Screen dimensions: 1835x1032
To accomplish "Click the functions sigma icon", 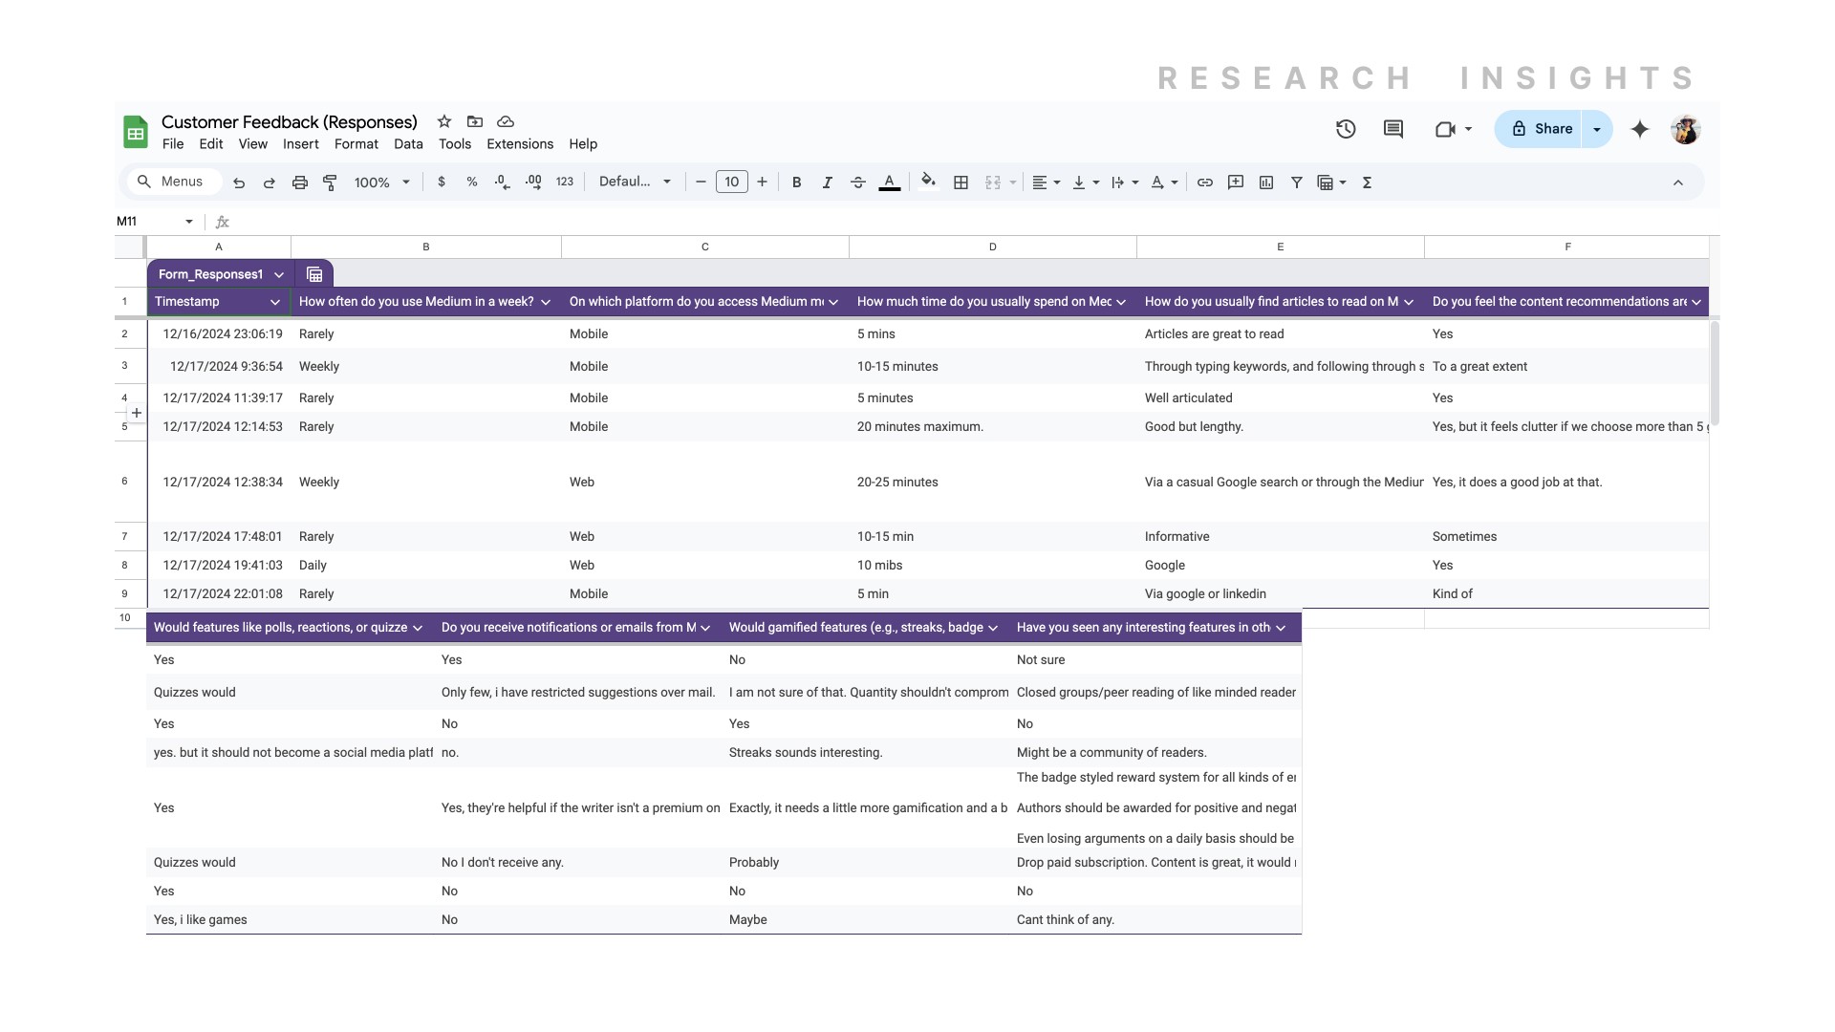I will [1367, 183].
